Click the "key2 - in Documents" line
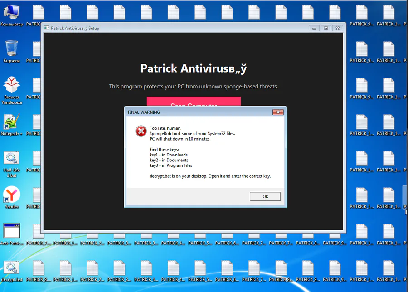408x292 pixels. (x=169, y=160)
